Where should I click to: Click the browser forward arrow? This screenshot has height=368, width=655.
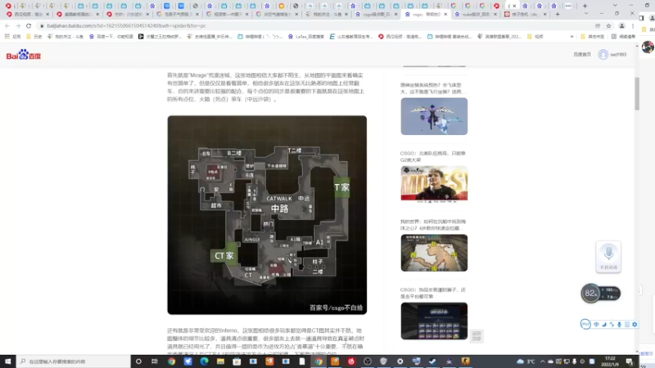point(17,26)
